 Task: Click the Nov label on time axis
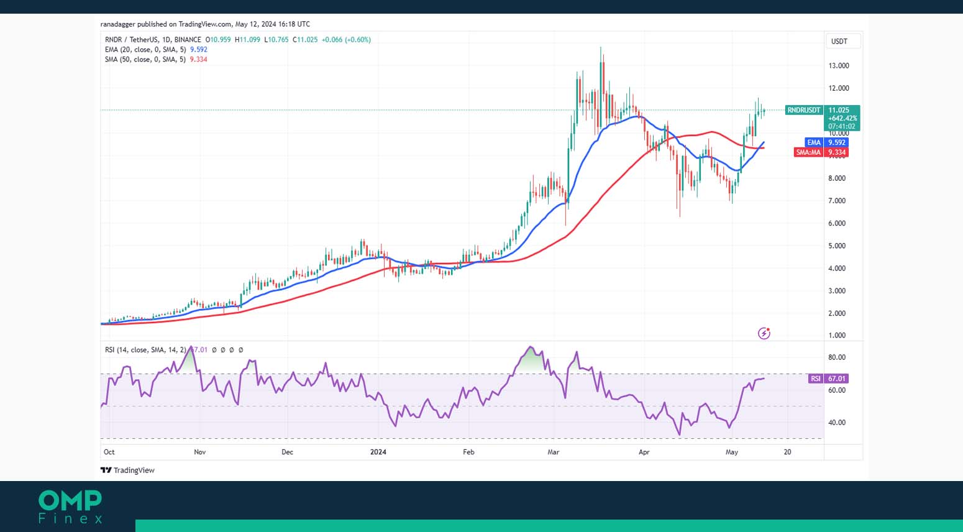click(x=199, y=452)
